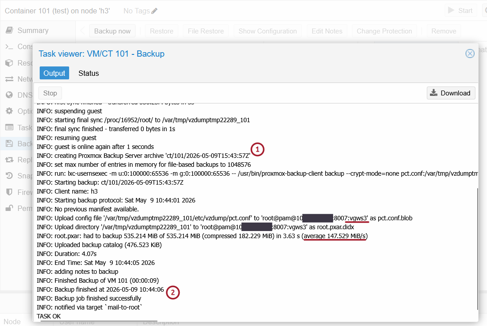Start the container with the Start button
Screen dimensions: 487x326
click(x=461, y=11)
